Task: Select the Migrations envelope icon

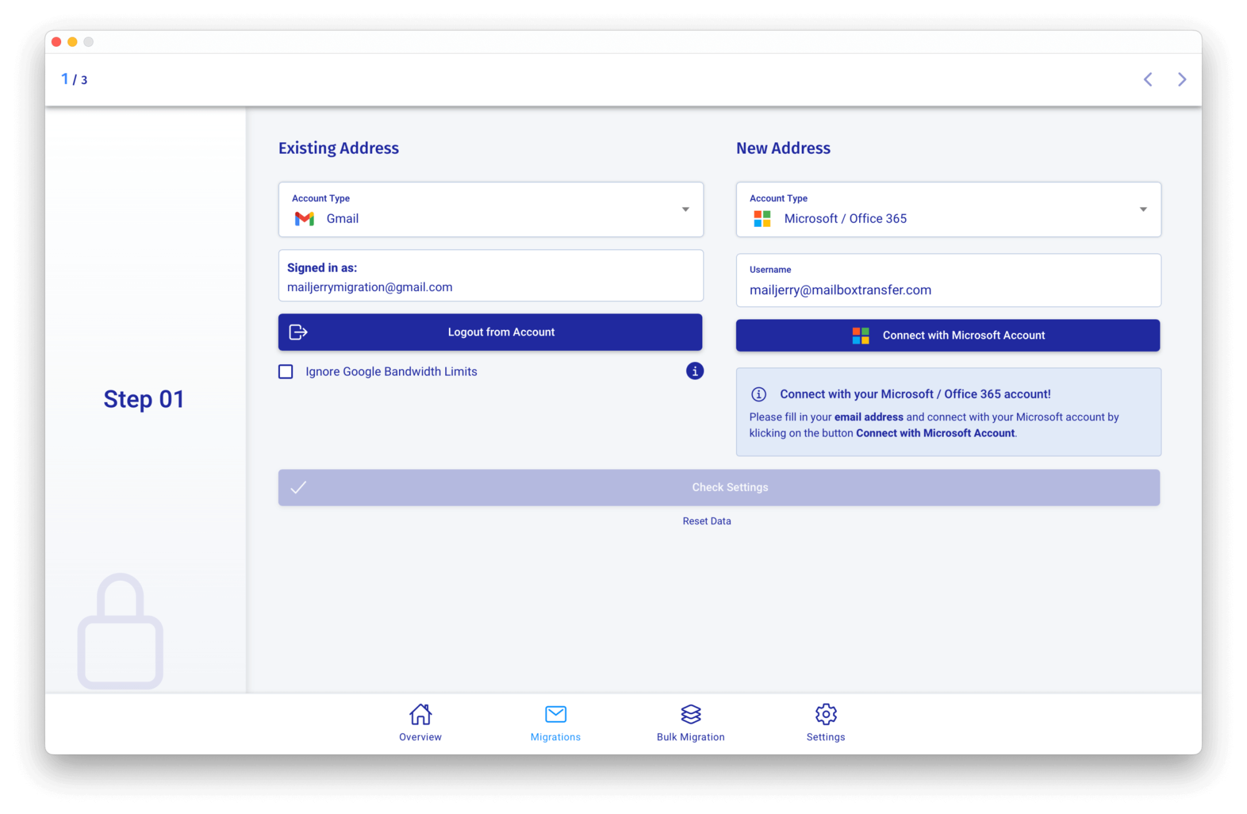Action: point(556,714)
